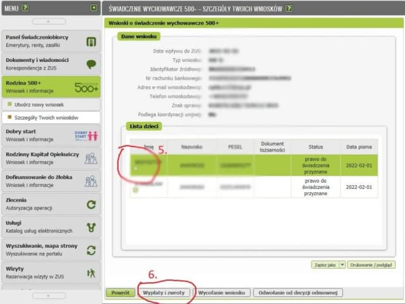This screenshot has width=405, height=304.
Task: Collapse the left menu panel with arrow
Action: point(94,8)
